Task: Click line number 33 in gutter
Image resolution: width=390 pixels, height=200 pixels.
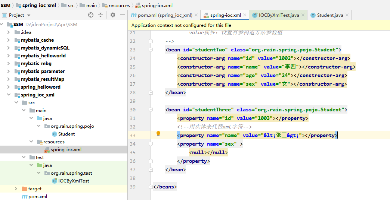Action: 133,135
